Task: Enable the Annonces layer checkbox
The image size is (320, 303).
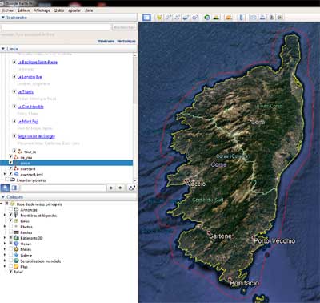Action: point(10,210)
